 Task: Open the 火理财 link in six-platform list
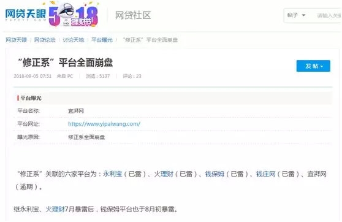point(164,174)
